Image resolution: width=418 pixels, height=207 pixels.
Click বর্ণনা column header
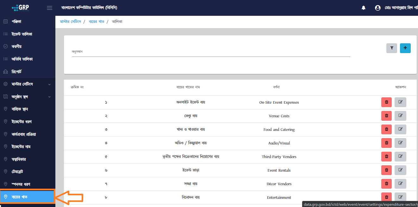tap(276, 87)
